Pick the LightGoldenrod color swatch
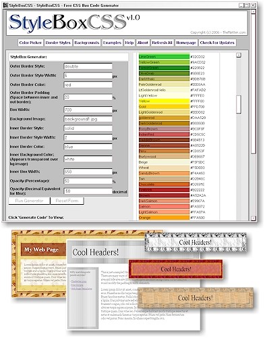This screenshot has width=265, height=338. [x=164, y=112]
